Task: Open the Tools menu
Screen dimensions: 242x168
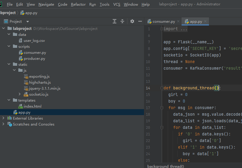Action: (105, 4)
